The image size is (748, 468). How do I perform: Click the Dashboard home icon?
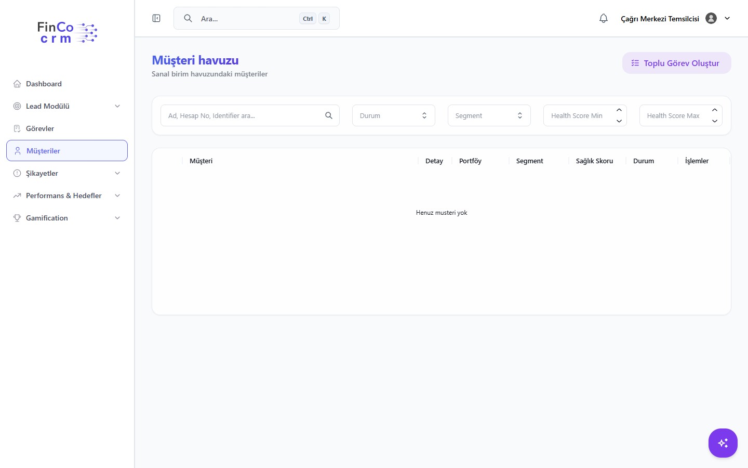pyautogui.click(x=17, y=84)
